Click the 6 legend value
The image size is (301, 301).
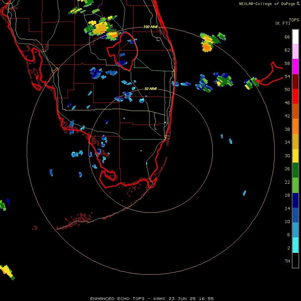click(x=289, y=235)
